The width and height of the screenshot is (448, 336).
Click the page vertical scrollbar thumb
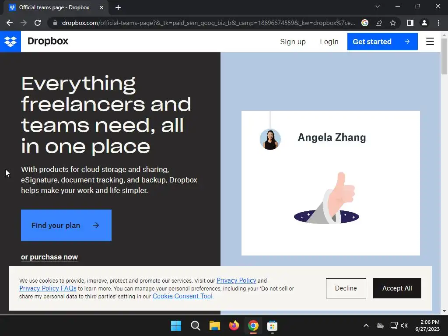pos(444,56)
